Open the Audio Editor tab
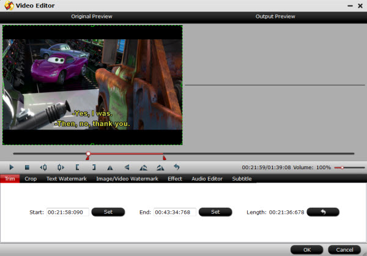367x256 pixels. [x=207, y=179]
